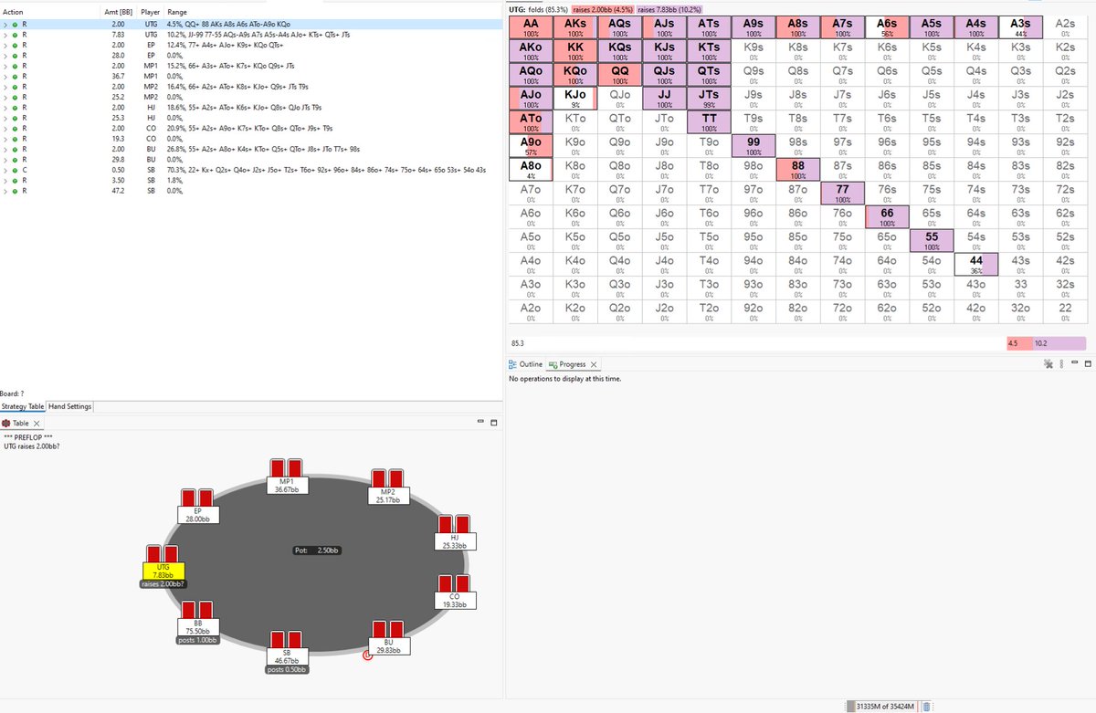This screenshot has width=1096, height=713.
Task: Click the heap memory usage bar
Action: click(x=885, y=706)
